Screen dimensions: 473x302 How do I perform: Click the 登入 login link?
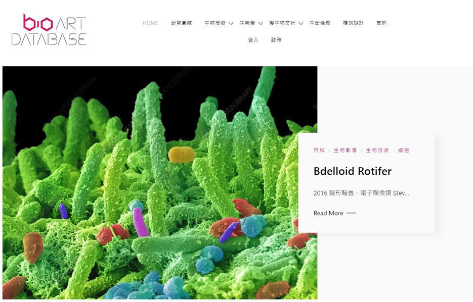[x=253, y=40]
